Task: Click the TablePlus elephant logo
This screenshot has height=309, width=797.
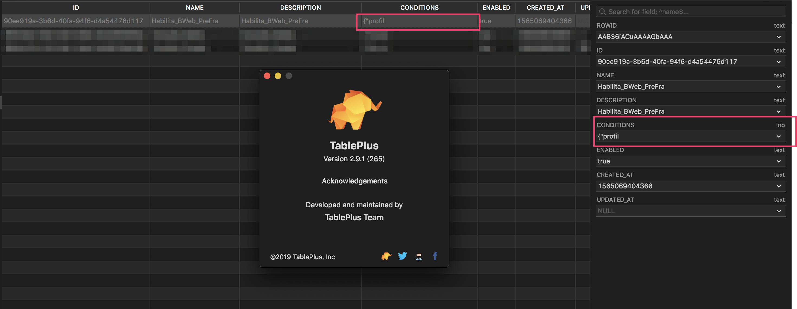Action: point(354,109)
